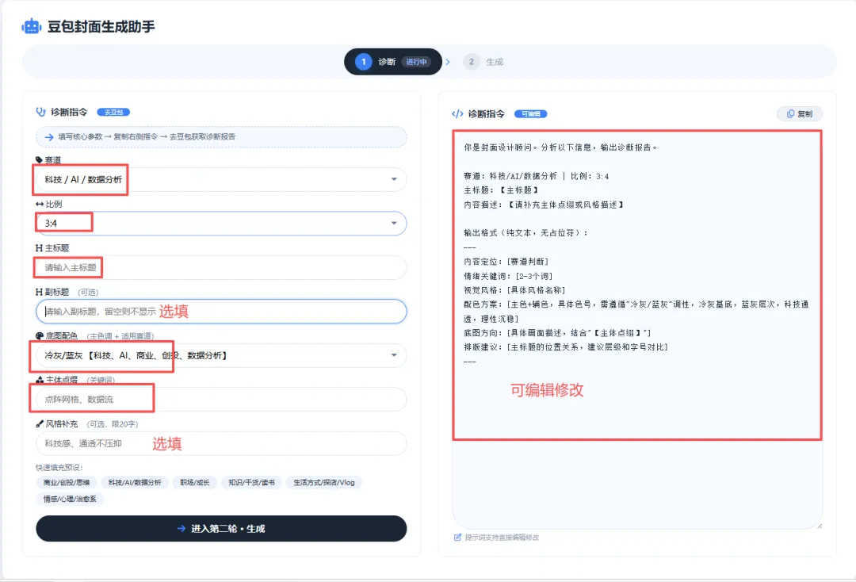Click the ratio arrows icon beside 比例
856x582 pixels.
coord(40,205)
